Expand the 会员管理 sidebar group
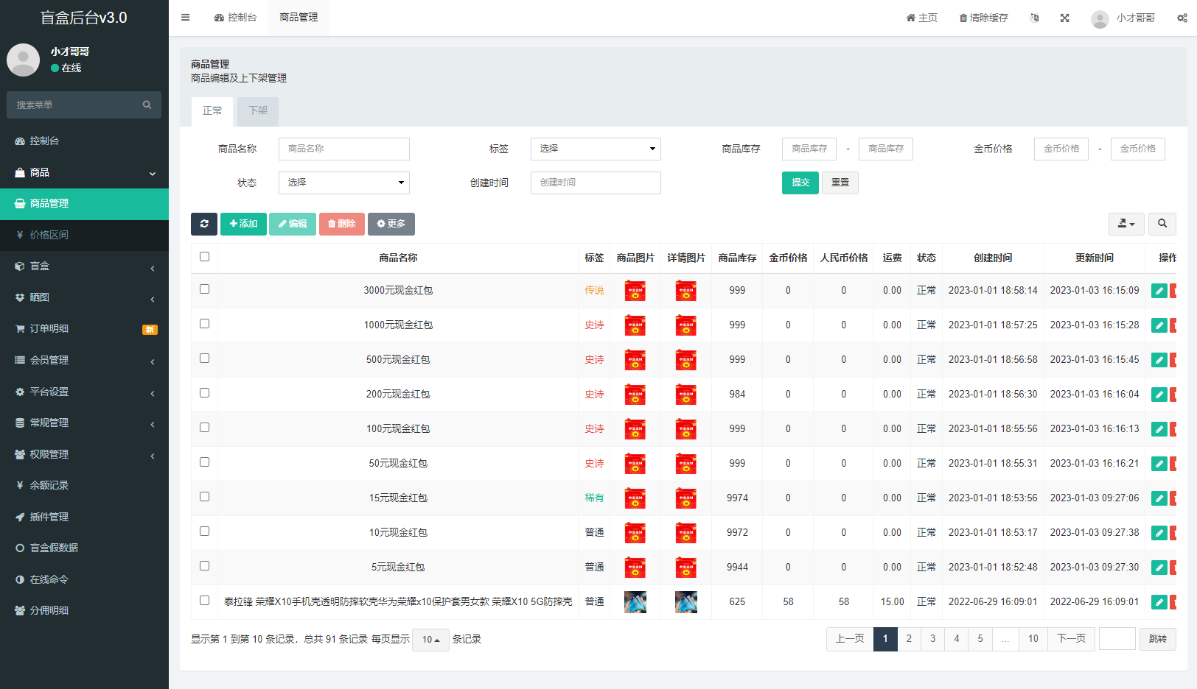The width and height of the screenshot is (1197, 689). (84, 360)
